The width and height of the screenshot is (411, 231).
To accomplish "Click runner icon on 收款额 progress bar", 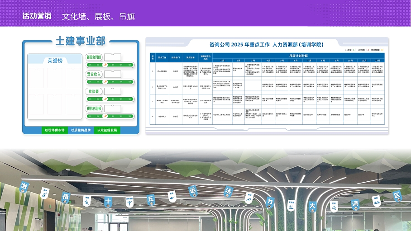I will point(105,99).
